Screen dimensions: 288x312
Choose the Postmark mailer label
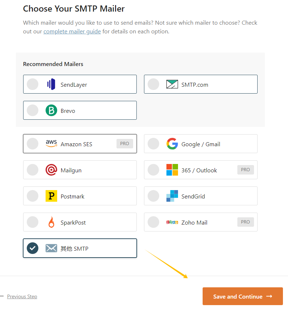72,196
